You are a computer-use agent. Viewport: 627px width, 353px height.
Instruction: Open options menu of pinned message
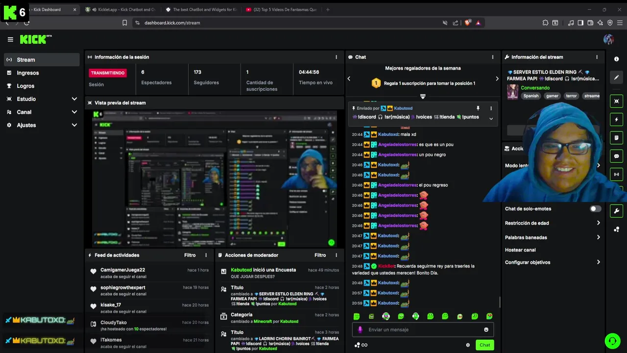click(491, 108)
